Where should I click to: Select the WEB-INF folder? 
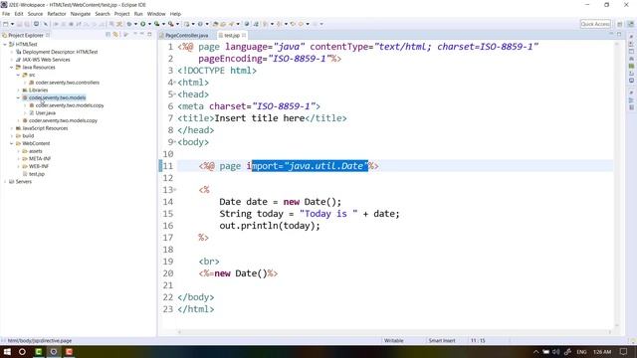pos(39,166)
